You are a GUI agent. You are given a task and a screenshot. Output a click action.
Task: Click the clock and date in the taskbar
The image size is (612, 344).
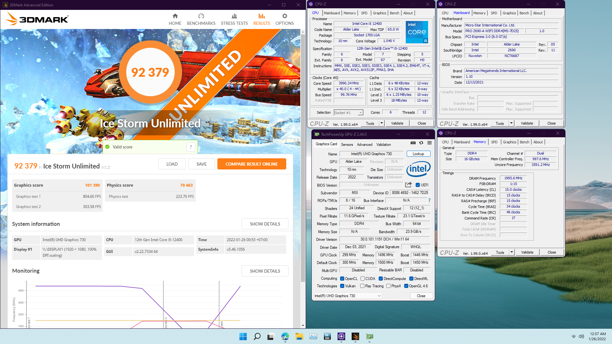[598, 336]
